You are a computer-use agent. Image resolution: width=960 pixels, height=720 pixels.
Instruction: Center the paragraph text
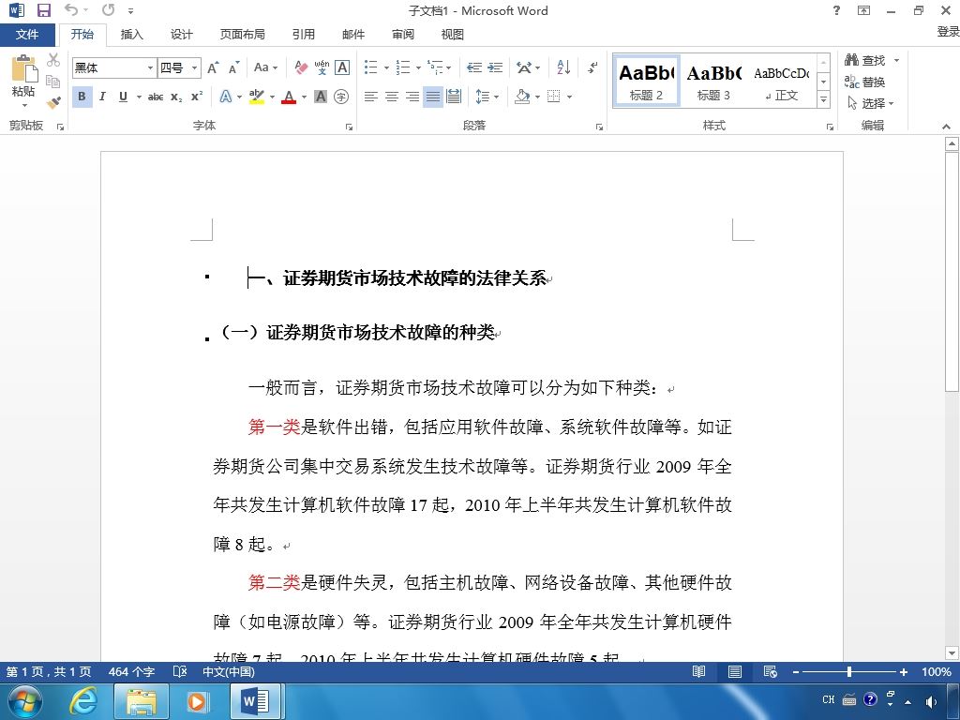(x=392, y=97)
